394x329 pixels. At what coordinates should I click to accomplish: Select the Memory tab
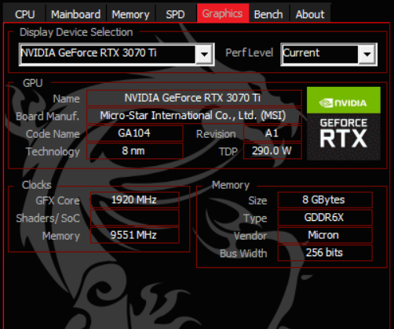[130, 14]
